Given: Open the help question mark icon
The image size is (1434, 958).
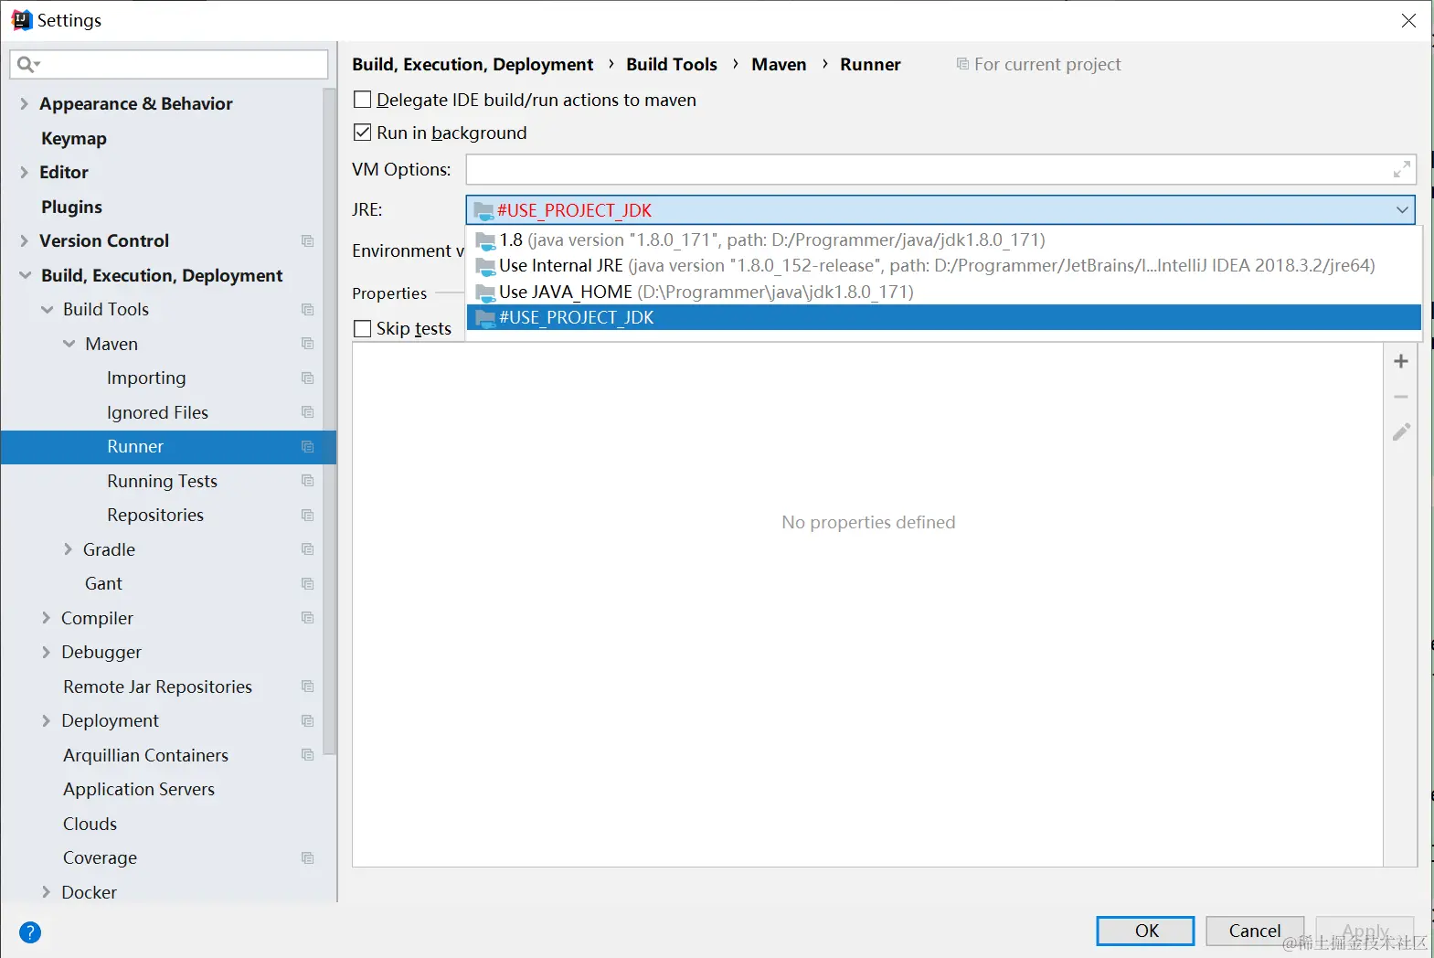Looking at the screenshot, I should [x=30, y=932].
